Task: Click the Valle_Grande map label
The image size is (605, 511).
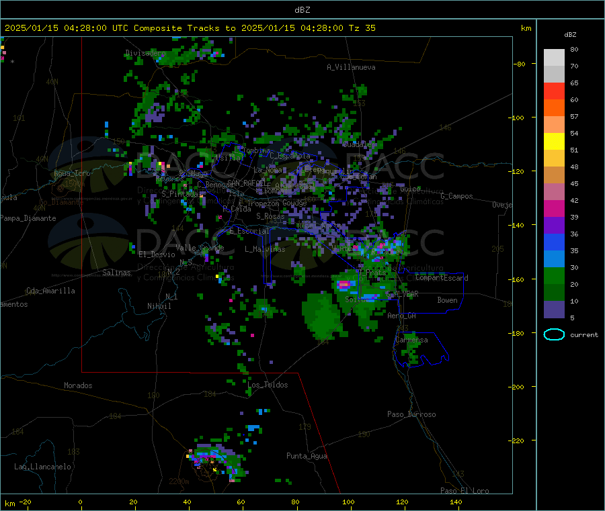Action: [x=200, y=248]
